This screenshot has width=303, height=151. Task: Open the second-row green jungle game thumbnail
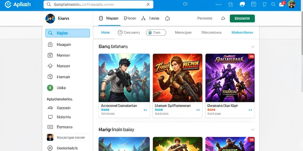pos(178,144)
